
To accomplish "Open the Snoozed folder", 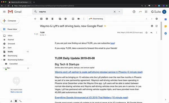I will [11, 44].
